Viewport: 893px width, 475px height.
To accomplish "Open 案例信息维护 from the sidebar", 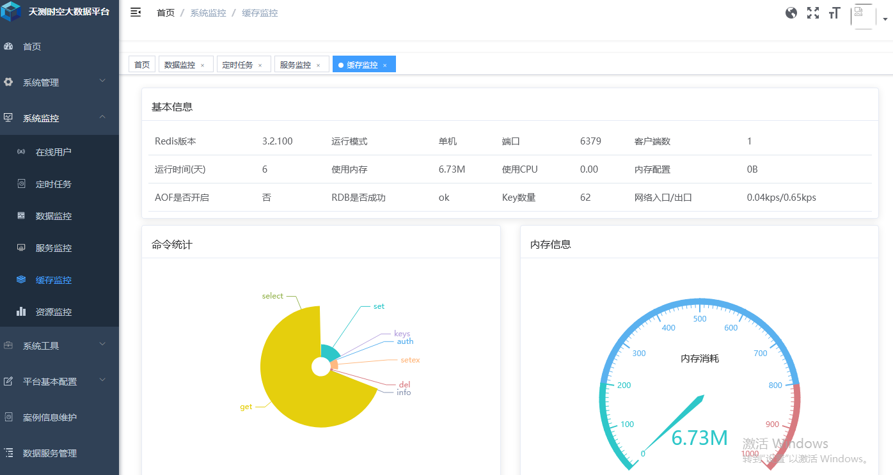I will click(x=51, y=416).
